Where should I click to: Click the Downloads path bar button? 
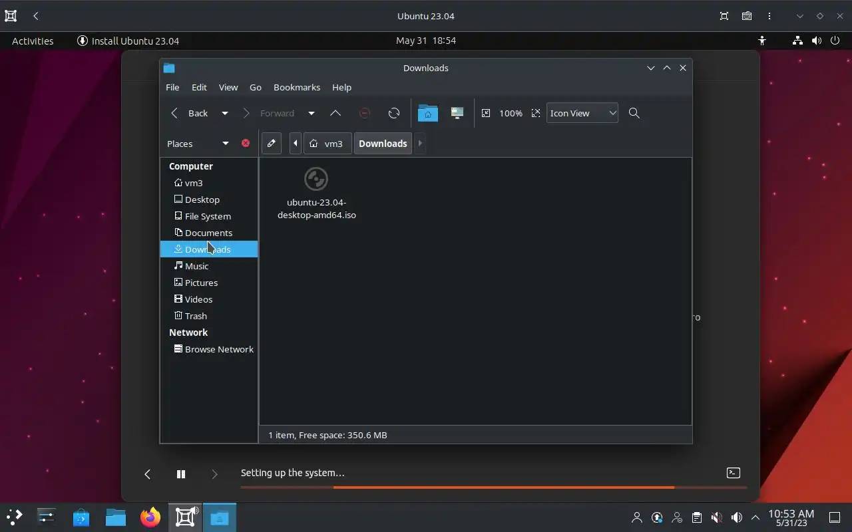pos(383,144)
